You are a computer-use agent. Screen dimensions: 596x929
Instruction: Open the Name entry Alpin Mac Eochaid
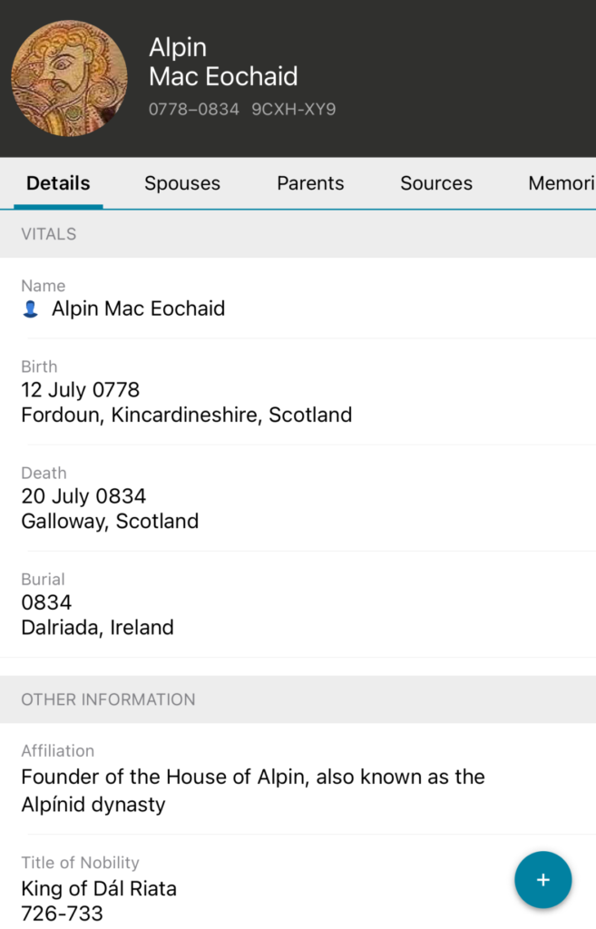[138, 308]
